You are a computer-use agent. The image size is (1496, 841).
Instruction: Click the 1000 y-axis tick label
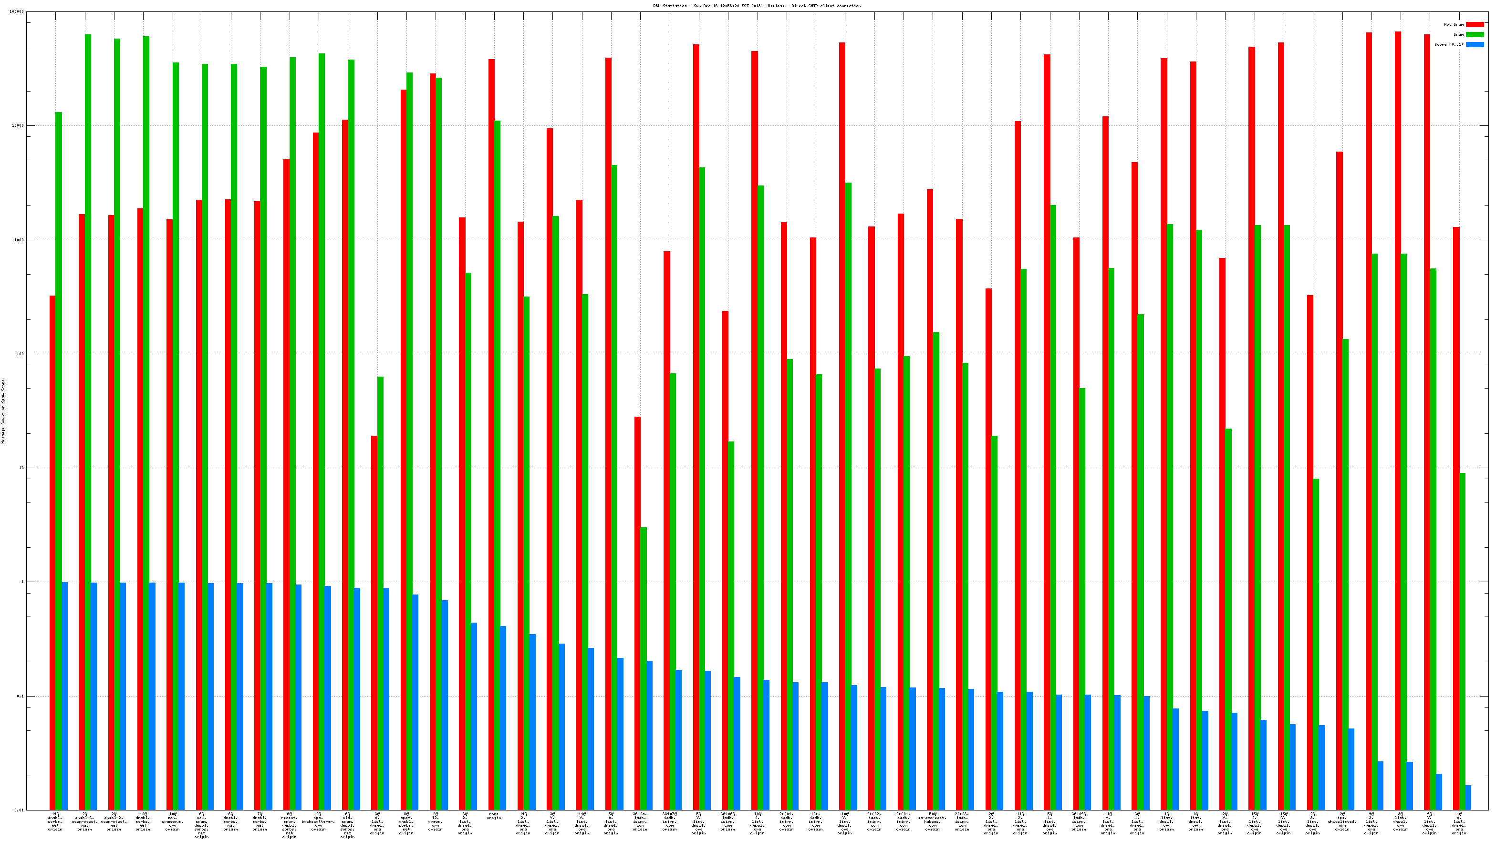point(19,240)
